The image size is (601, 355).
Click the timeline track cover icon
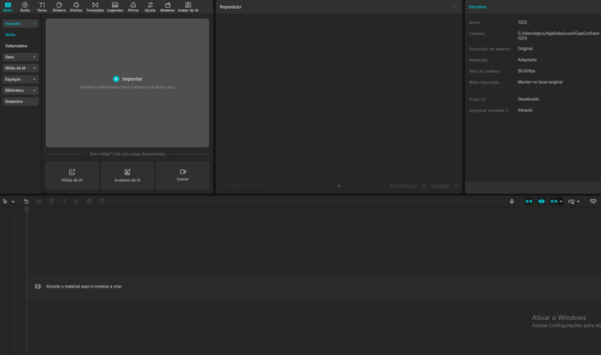[38, 287]
